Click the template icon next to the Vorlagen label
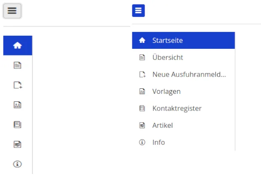 coord(142,91)
